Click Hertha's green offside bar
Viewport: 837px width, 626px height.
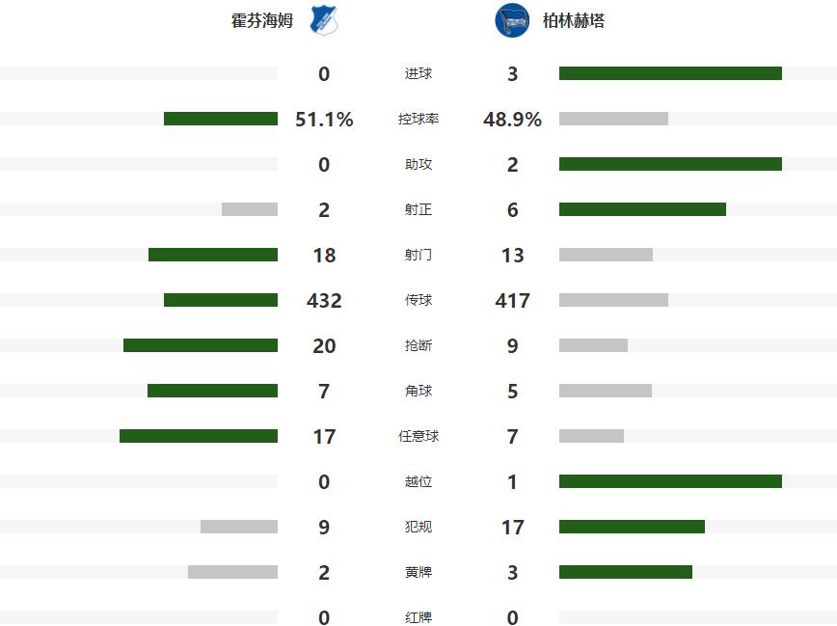[670, 481]
